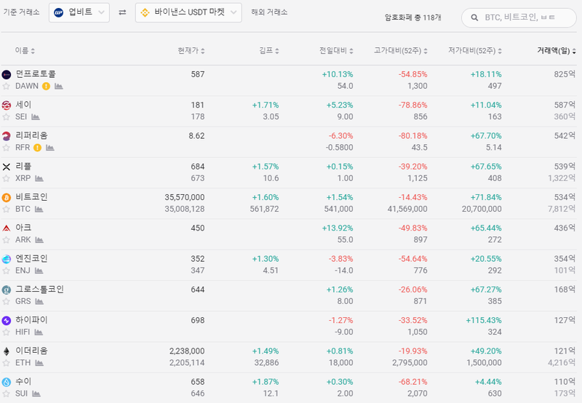Focus the BTC, 비트코인 search field
Image resolution: width=582 pixels, height=403 pixels.
tap(519, 17)
